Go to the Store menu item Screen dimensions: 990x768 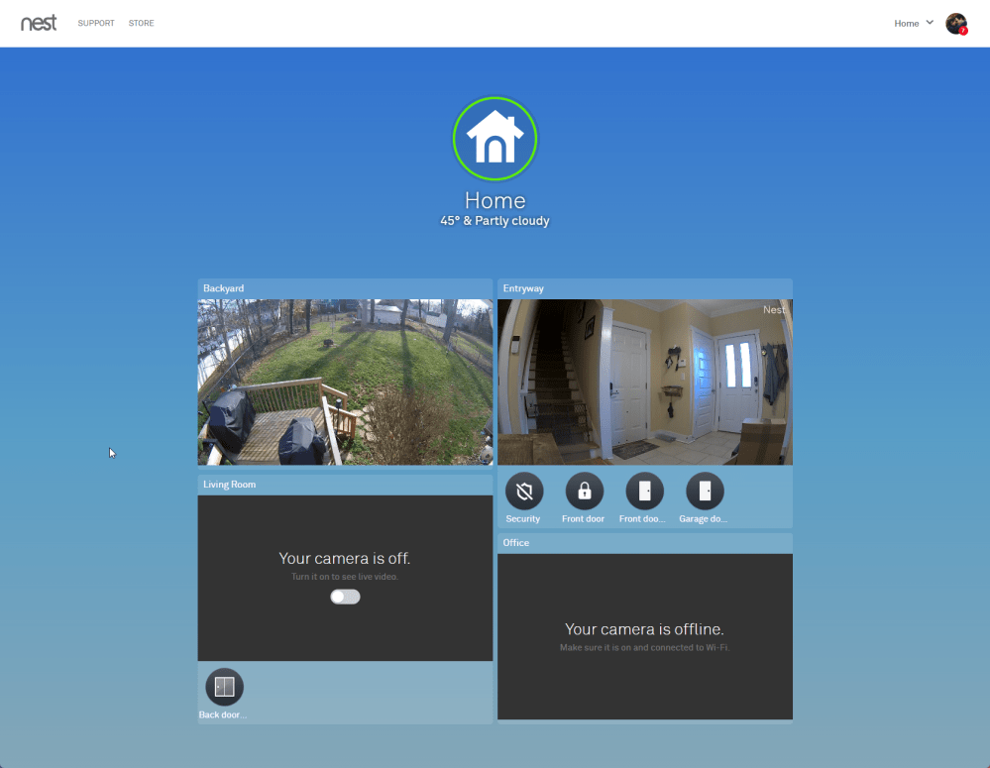[x=141, y=23]
